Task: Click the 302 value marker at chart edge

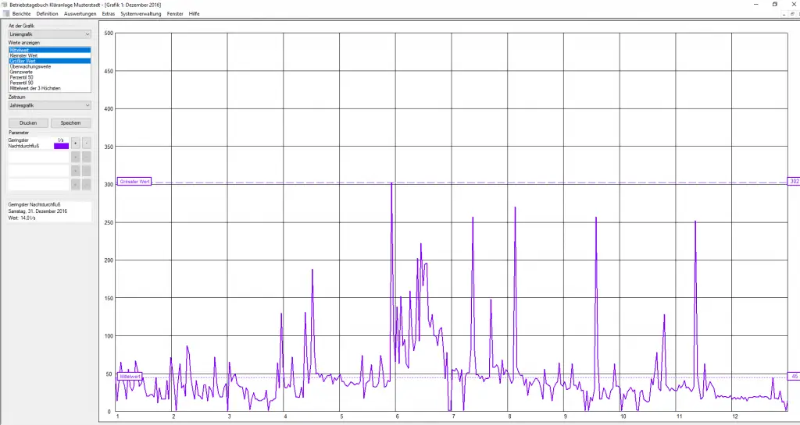Action: click(794, 182)
